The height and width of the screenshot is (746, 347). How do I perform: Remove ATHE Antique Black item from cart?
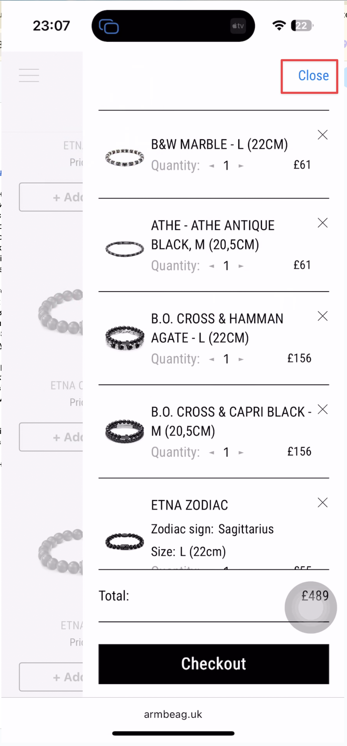tap(323, 223)
